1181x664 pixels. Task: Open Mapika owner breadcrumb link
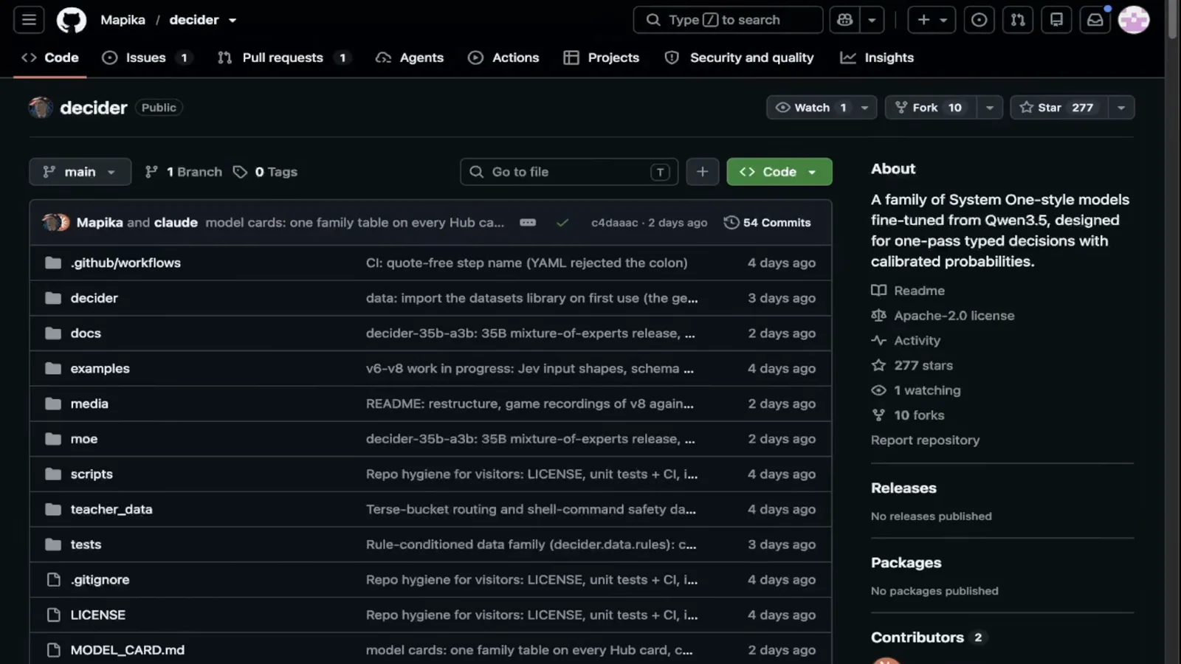(x=123, y=20)
